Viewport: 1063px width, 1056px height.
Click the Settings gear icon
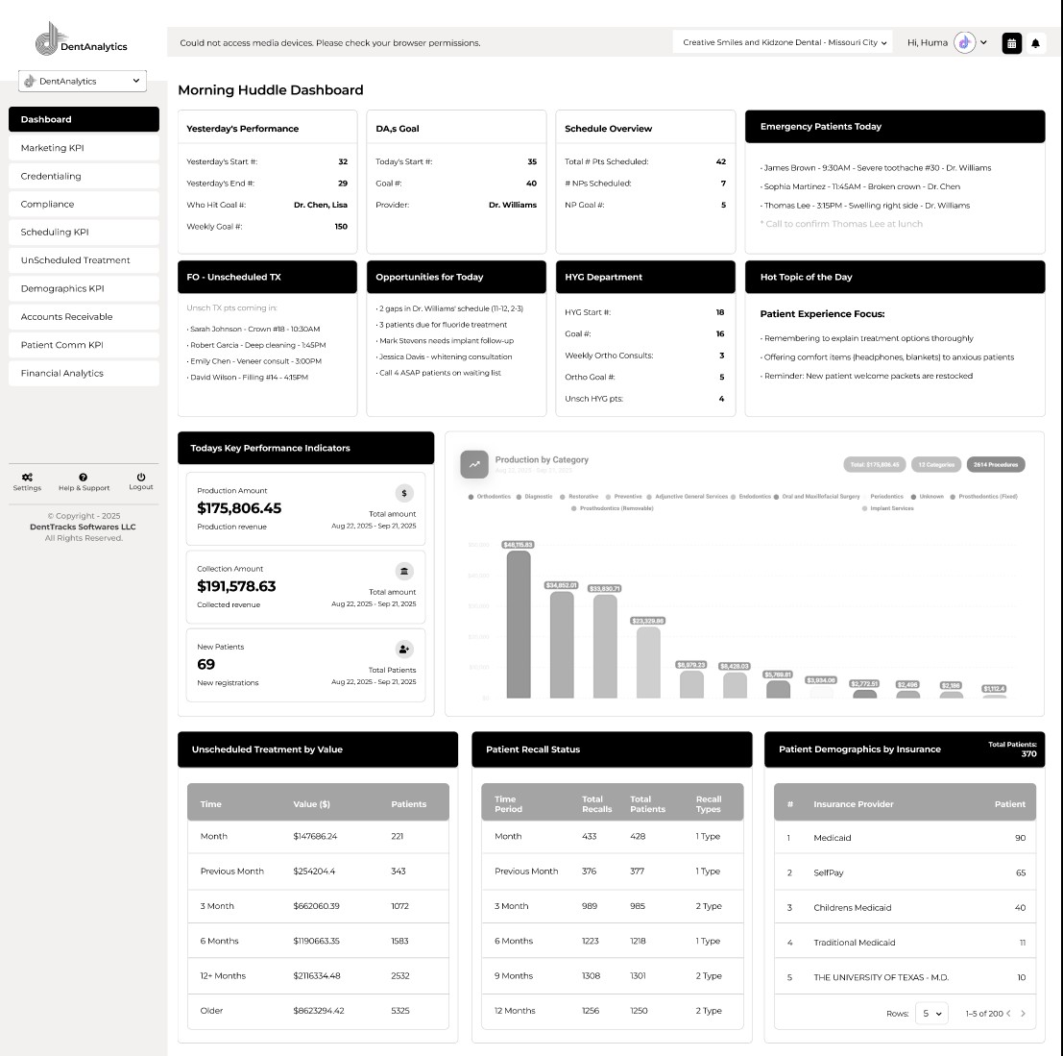(x=27, y=477)
